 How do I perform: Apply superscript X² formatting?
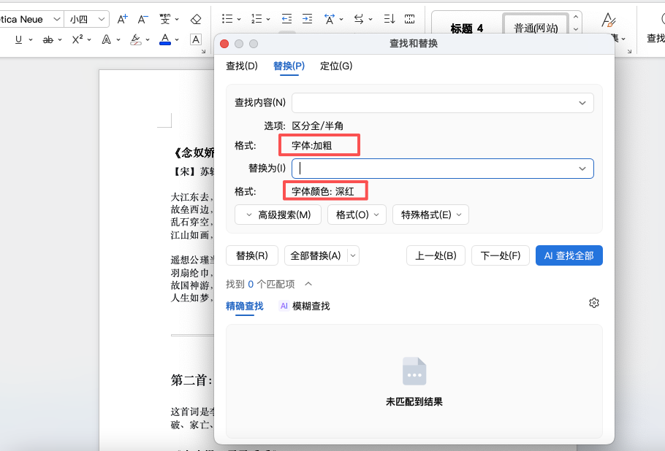coord(77,39)
